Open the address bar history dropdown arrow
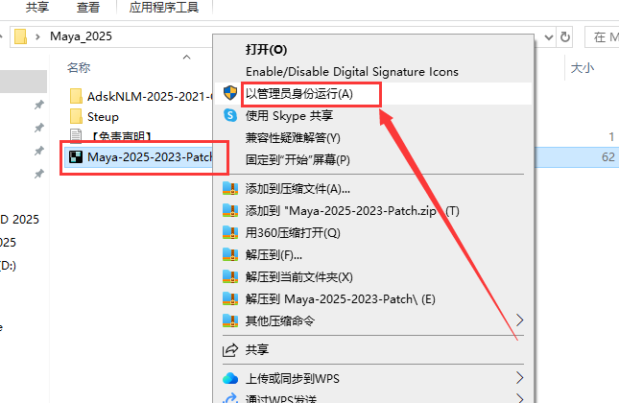619x403 pixels. pyautogui.click(x=548, y=37)
